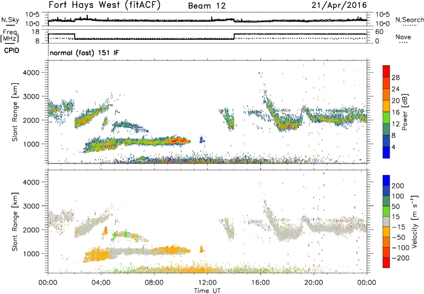424x294 pixels.
Task: Click the 'CPID' row label
Action: point(12,50)
